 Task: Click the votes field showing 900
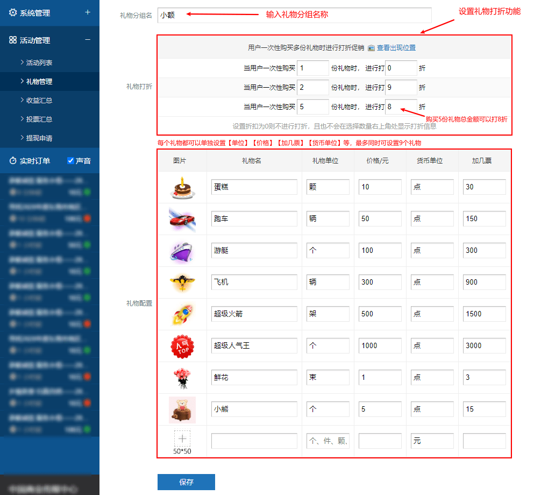[485, 282]
